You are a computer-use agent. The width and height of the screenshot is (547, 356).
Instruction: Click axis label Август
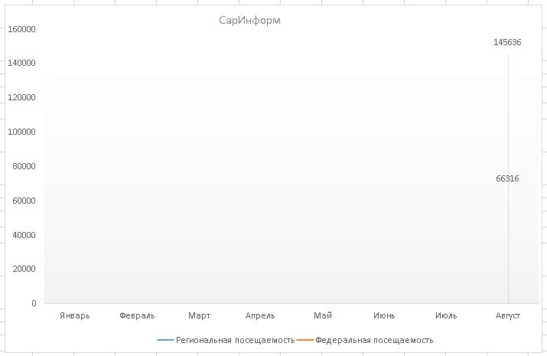507,315
